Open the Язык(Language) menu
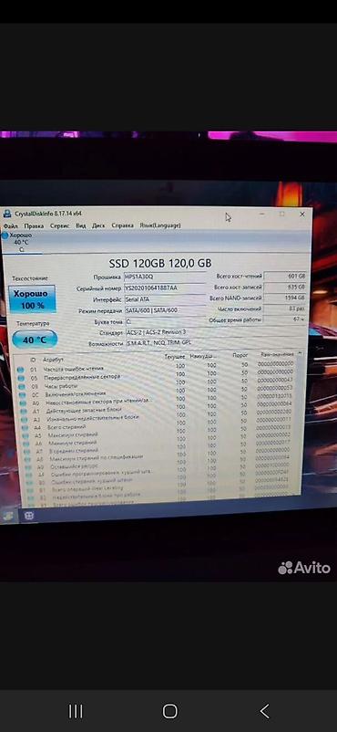The image size is (337, 732). pyautogui.click(x=160, y=225)
